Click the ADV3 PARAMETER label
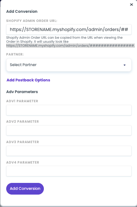 [x=23, y=142]
